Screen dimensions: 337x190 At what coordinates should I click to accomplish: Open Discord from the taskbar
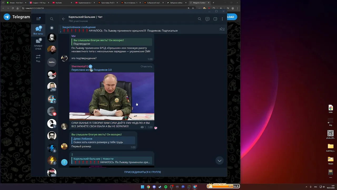point(154,187)
